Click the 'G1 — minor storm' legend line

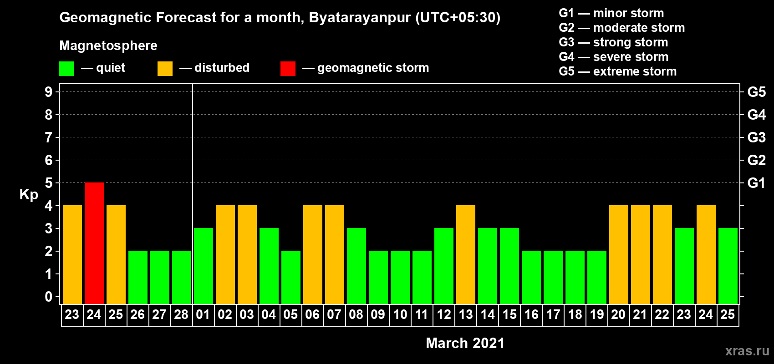(x=611, y=13)
